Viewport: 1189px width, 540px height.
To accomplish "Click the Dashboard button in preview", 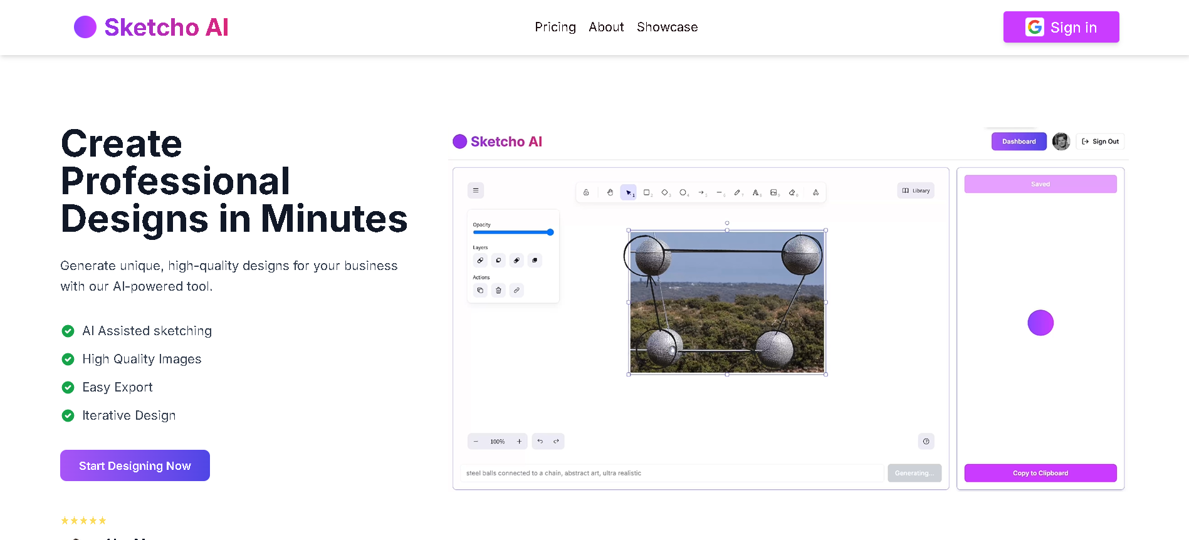I will pos(1019,142).
